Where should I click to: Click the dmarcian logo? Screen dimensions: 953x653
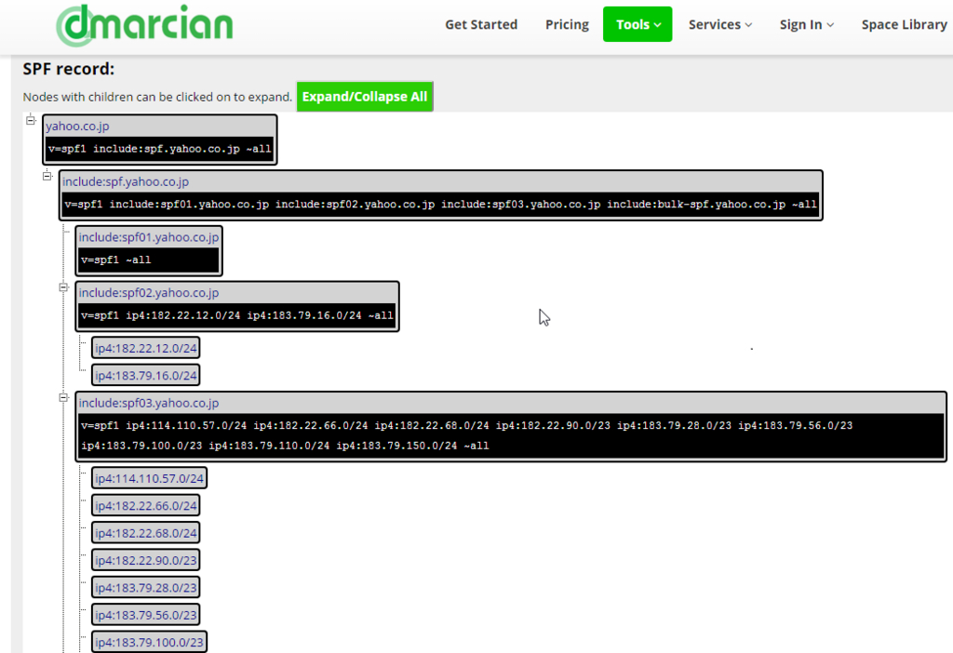[144, 25]
